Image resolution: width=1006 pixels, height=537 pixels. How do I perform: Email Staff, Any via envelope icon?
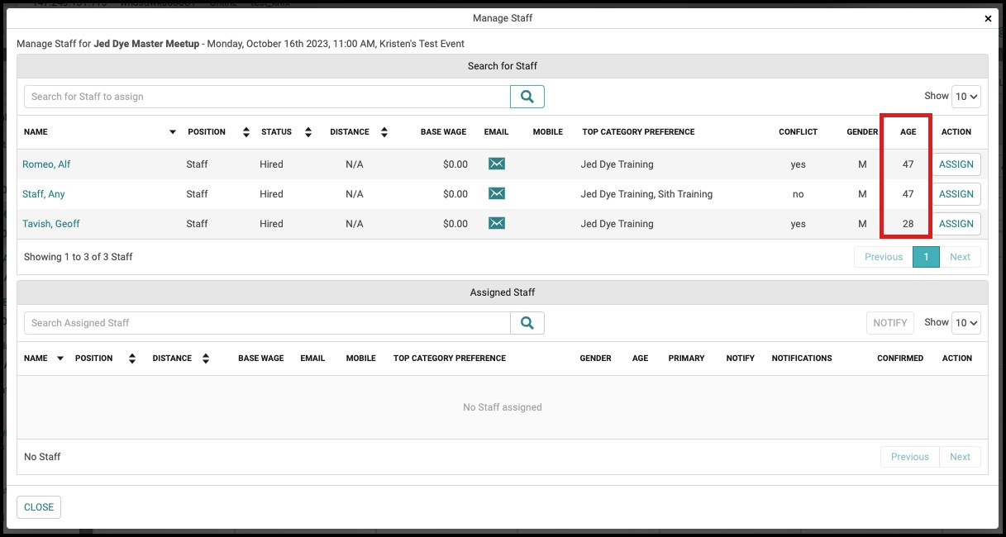tap(496, 193)
